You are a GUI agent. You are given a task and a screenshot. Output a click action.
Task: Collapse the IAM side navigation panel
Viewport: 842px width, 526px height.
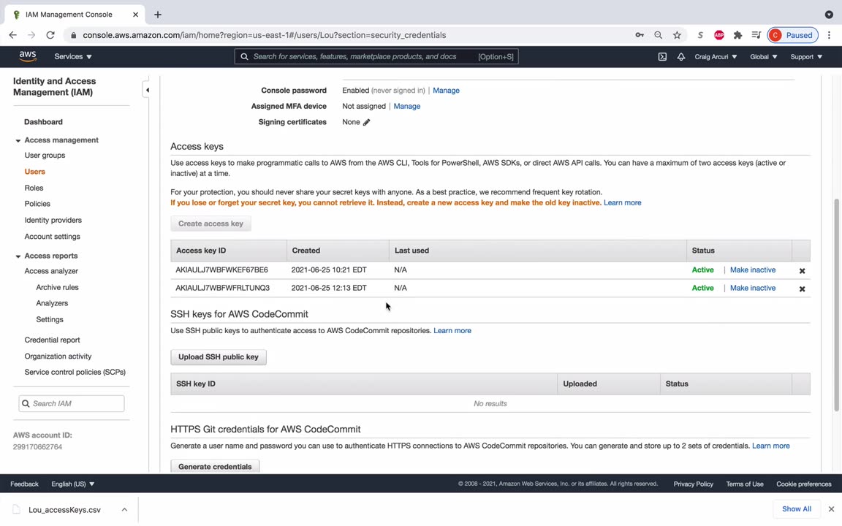(x=147, y=90)
